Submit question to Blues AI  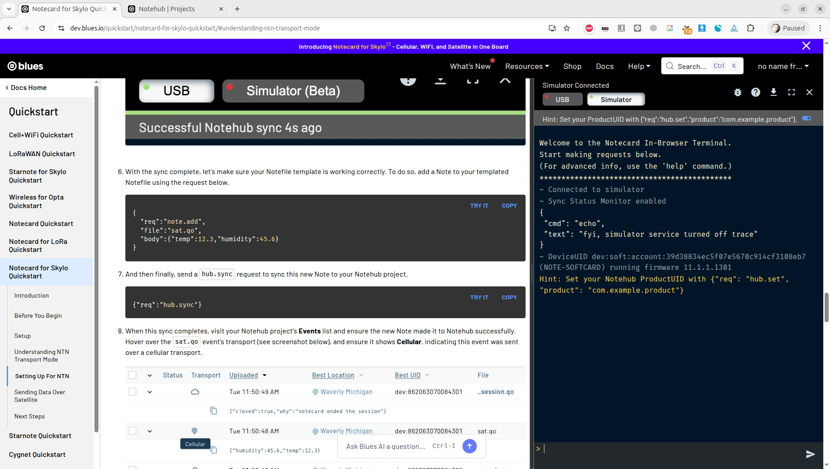coord(469,446)
